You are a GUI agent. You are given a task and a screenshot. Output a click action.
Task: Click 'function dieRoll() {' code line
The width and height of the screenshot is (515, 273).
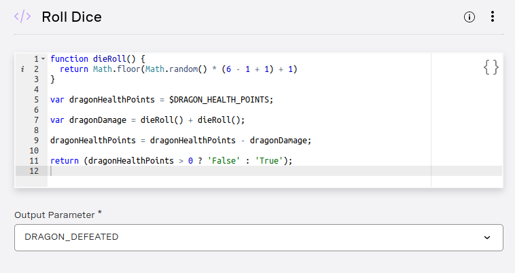click(x=98, y=59)
